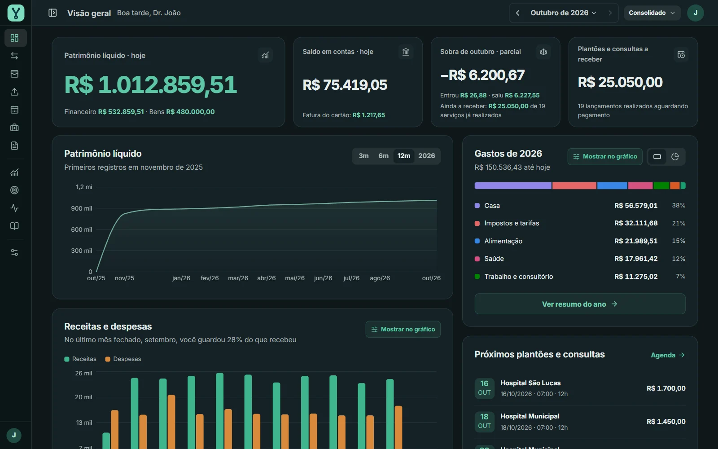Open the medical briefcase icon in sidebar
This screenshot has height=449, width=718.
15,128
